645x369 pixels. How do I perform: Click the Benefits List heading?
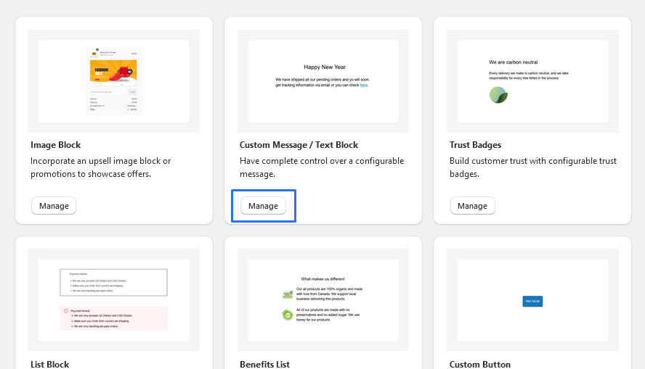coord(264,364)
